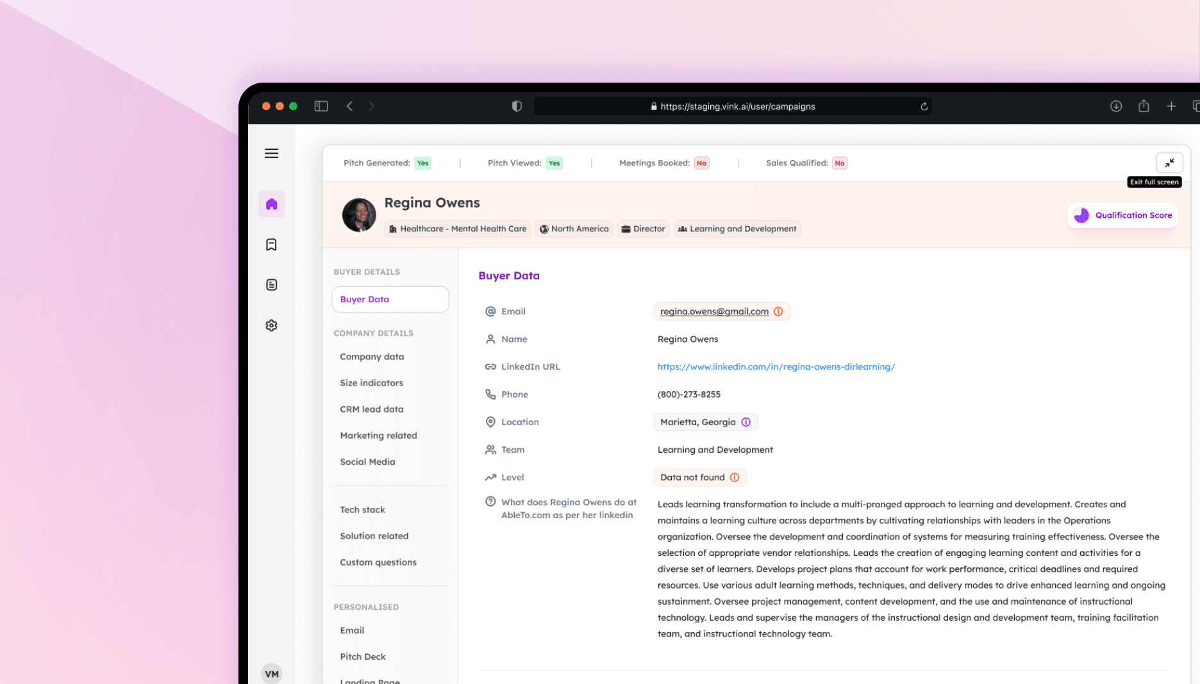The height and width of the screenshot is (684, 1200).
Task: Open Solution related section
Action: (x=374, y=536)
